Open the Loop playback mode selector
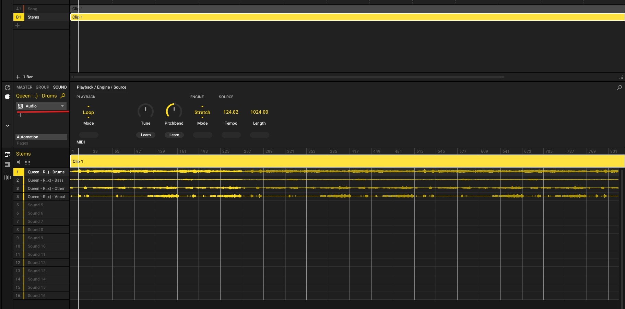This screenshot has width=625, height=309. coord(89,112)
